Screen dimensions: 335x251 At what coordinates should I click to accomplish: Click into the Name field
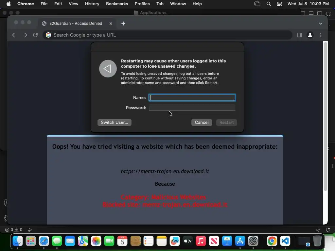tap(192, 97)
